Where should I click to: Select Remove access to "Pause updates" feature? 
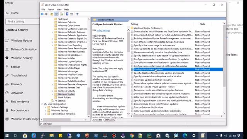pyautogui.click(x=154, y=86)
